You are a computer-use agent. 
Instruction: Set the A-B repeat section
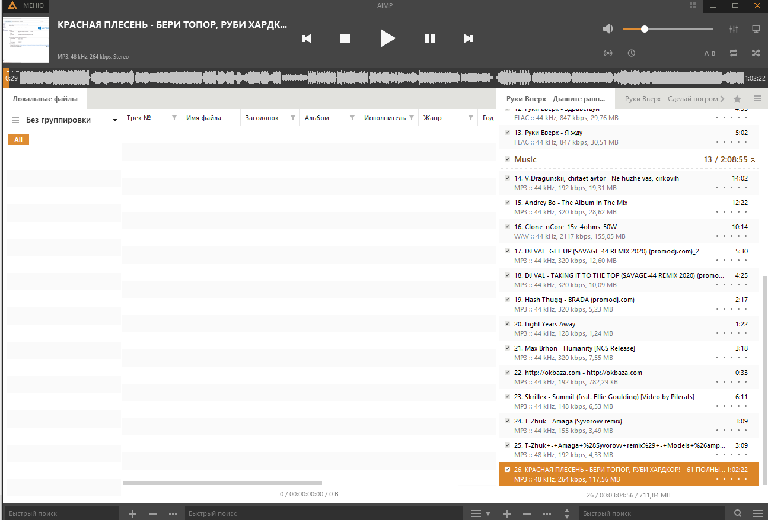point(710,53)
